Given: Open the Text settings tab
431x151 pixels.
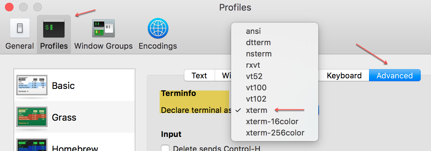Looking at the screenshot, I should coord(199,75).
